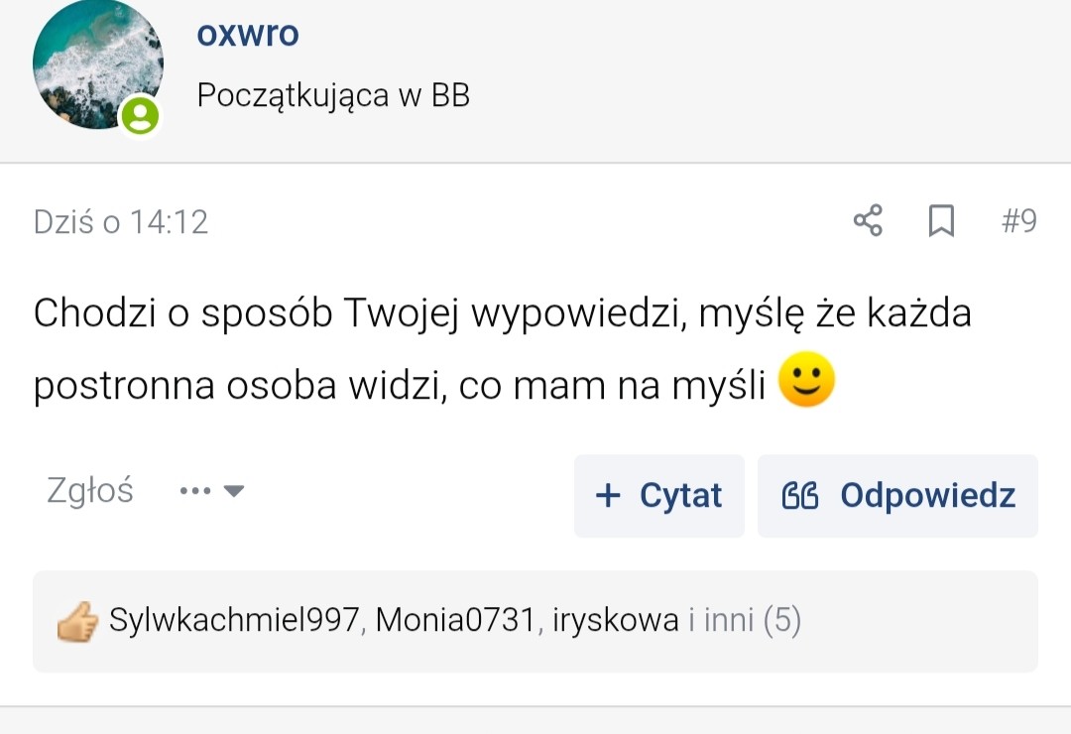Viewport: 1071px width, 734px height.
Task: Click the thumbs up reaction icon
Action: [x=77, y=622]
